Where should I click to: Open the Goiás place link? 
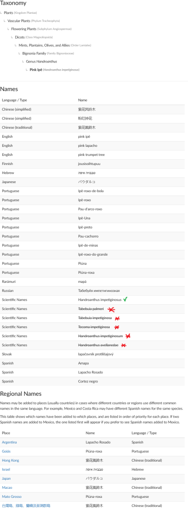coord(7,451)
